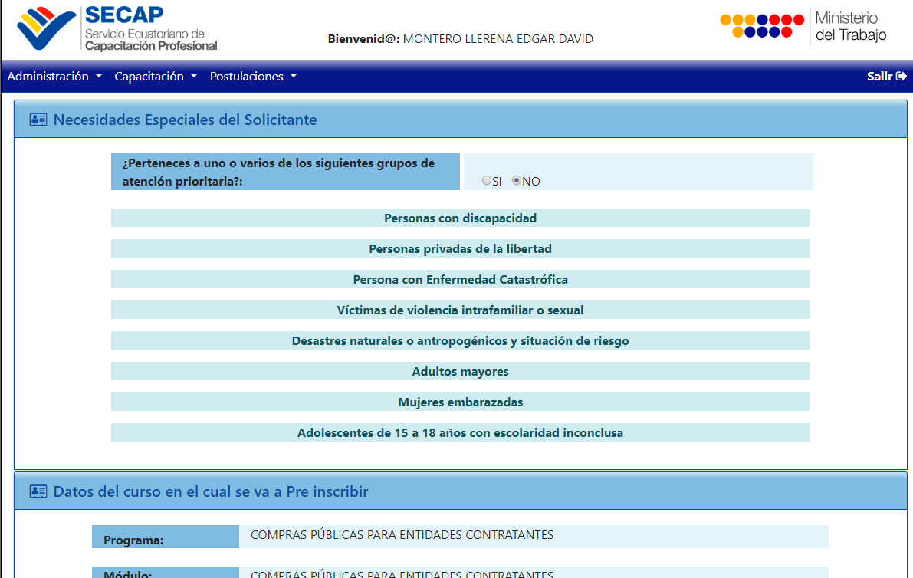913x578 pixels.
Task: Click the Programa field showing COMPRAS PÚBLICAS
Action: (x=537, y=536)
